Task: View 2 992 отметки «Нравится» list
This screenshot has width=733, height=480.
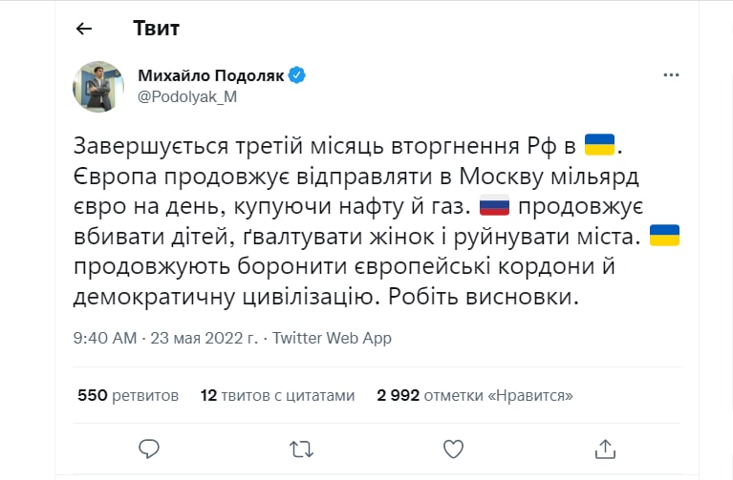Action: pyautogui.click(x=475, y=395)
